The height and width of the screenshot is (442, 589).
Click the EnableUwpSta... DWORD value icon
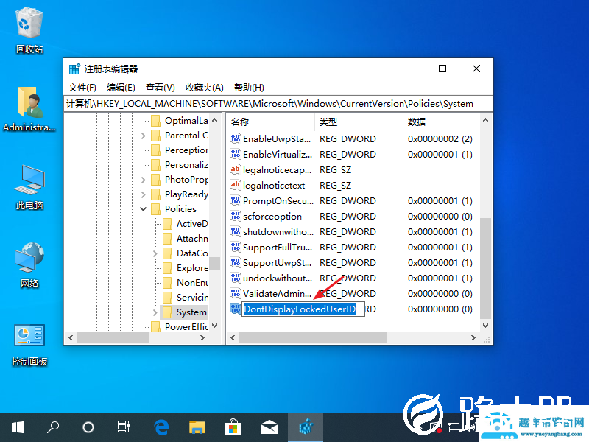(235, 138)
